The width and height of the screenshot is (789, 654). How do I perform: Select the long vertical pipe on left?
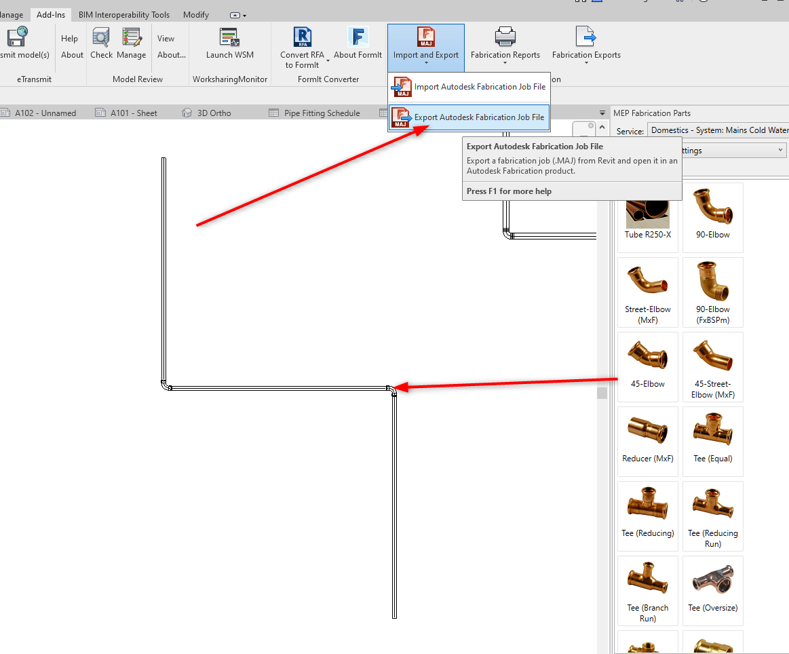tap(163, 269)
